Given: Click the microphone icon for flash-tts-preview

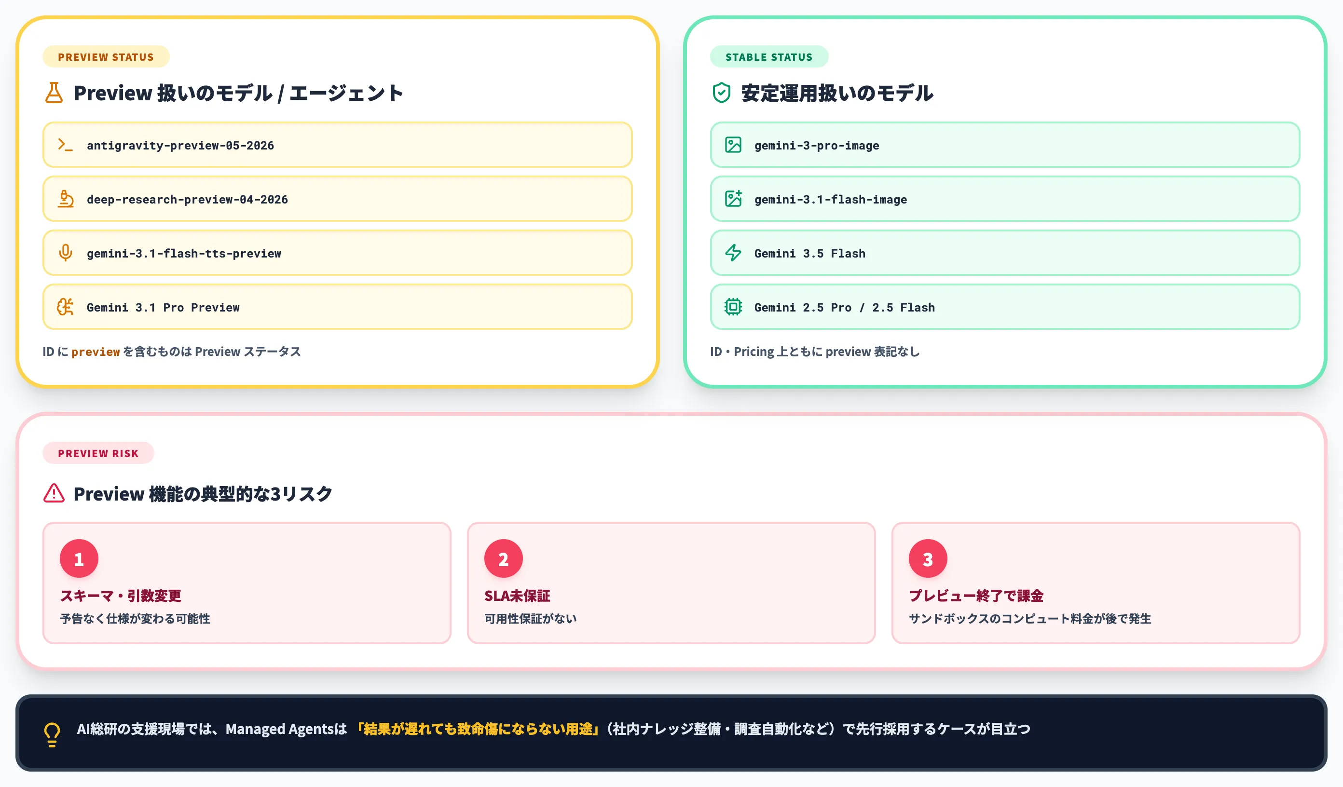Looking at the screenshot, I should tap(66, 253).
